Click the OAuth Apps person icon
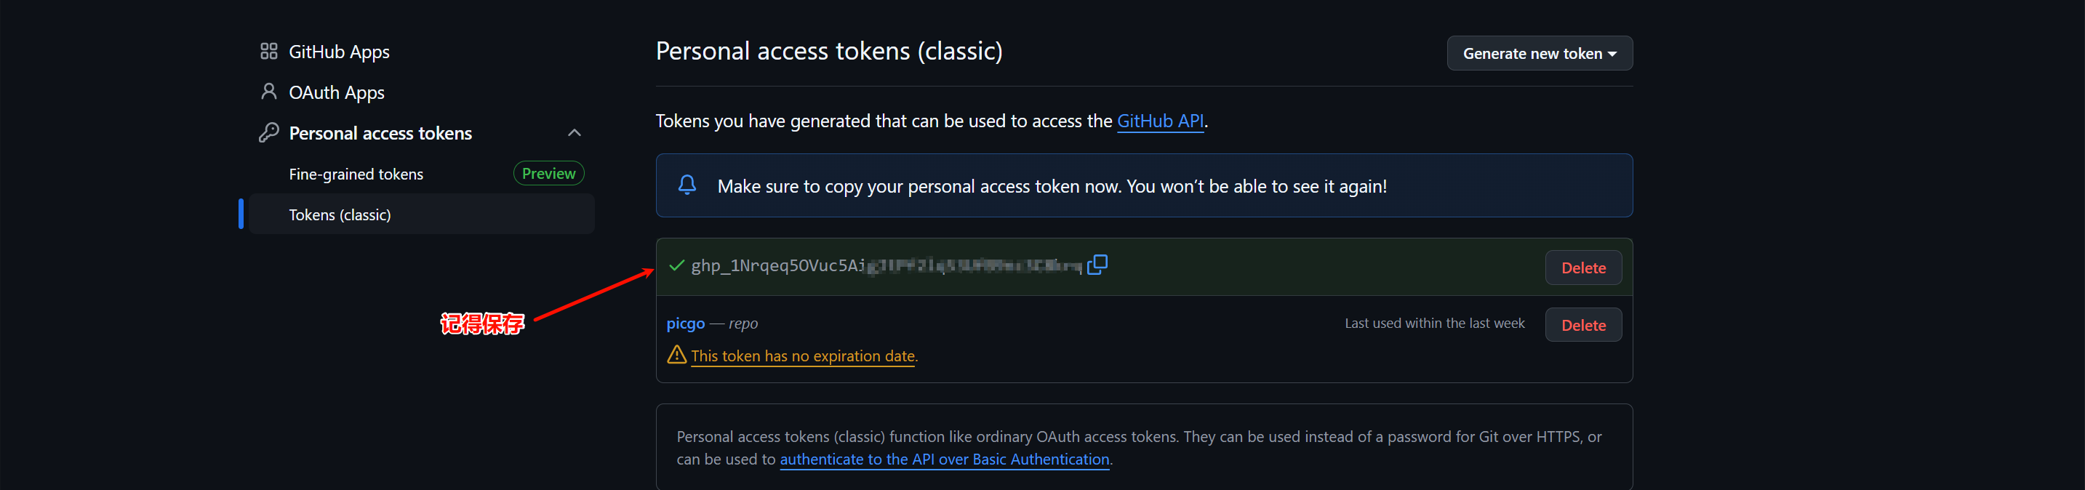Viewport: 2085px width, 490px height. coord(269,92)
